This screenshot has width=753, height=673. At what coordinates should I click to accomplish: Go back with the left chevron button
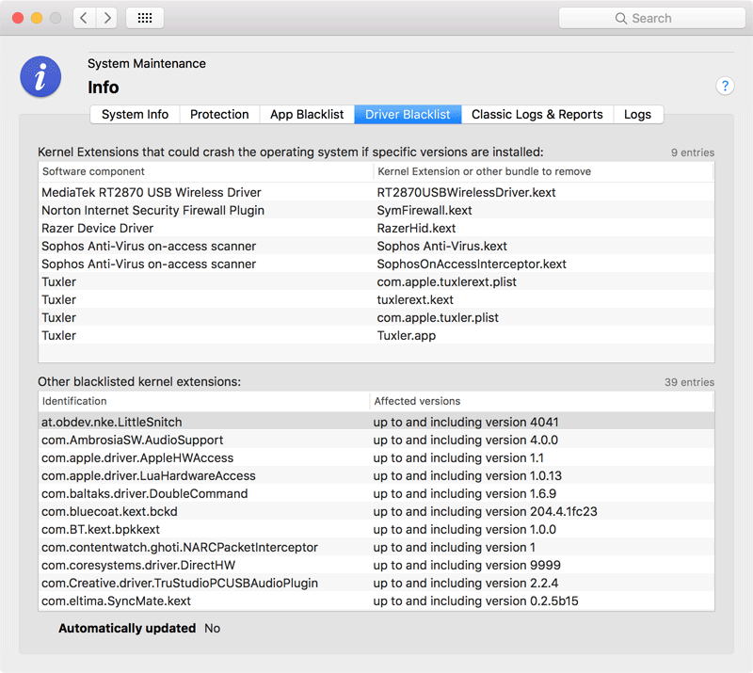tap(84, 18)
